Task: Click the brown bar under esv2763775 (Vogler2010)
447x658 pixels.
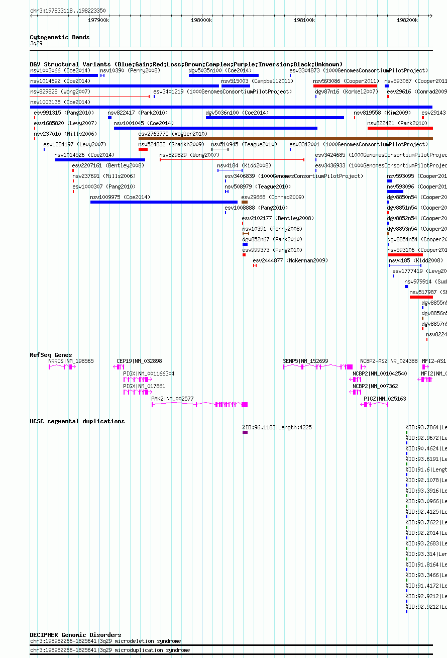Action: pyautogui.click(x=285, y=139)
